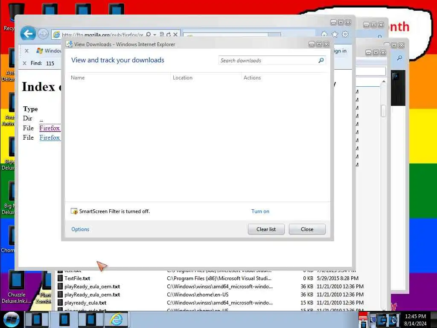Click the View Downloads window title icon

pyautogui.click(x=69, y=44)
